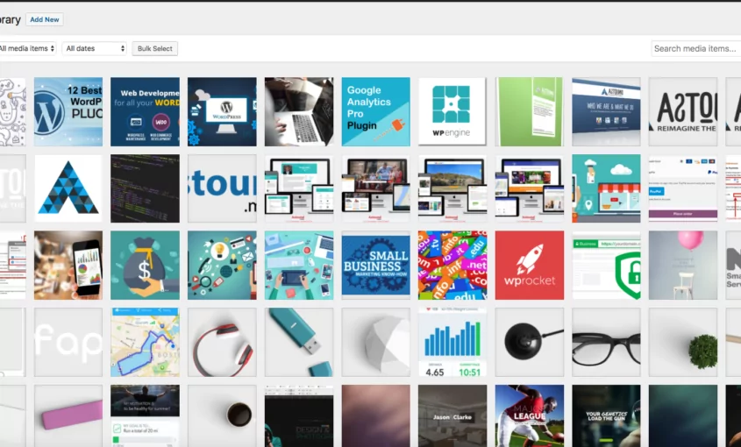The height and width of the screenshot is (447, 741).
Task: Select the Web Development WordPress thumbnail
Action: pyautogui.click(x=145, y=112)
